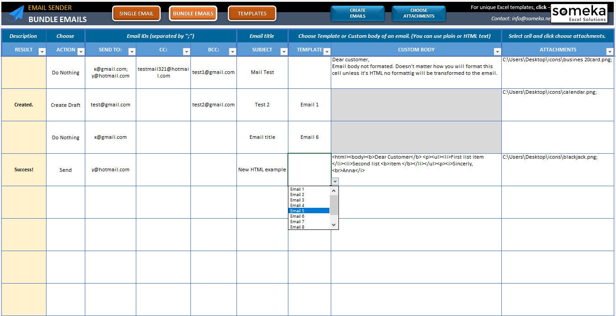Open the Templates tab
Screen dimensions: 616x316
point(252,13)
